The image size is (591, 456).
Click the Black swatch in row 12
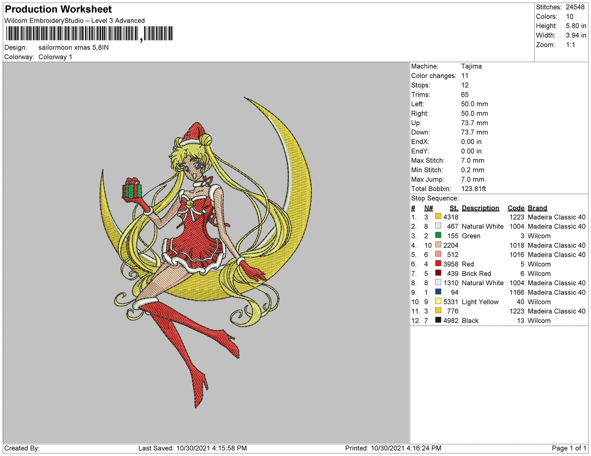pos(438,320)
